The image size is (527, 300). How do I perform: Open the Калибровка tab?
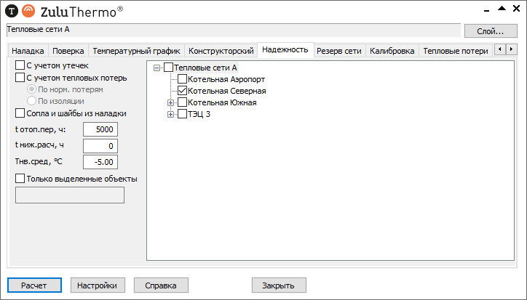pos(392,51)
